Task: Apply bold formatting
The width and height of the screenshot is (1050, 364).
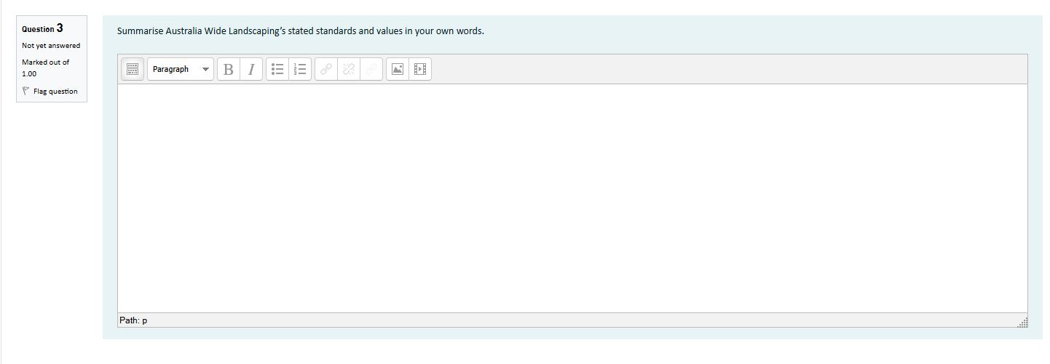Action: click(229, 69)
